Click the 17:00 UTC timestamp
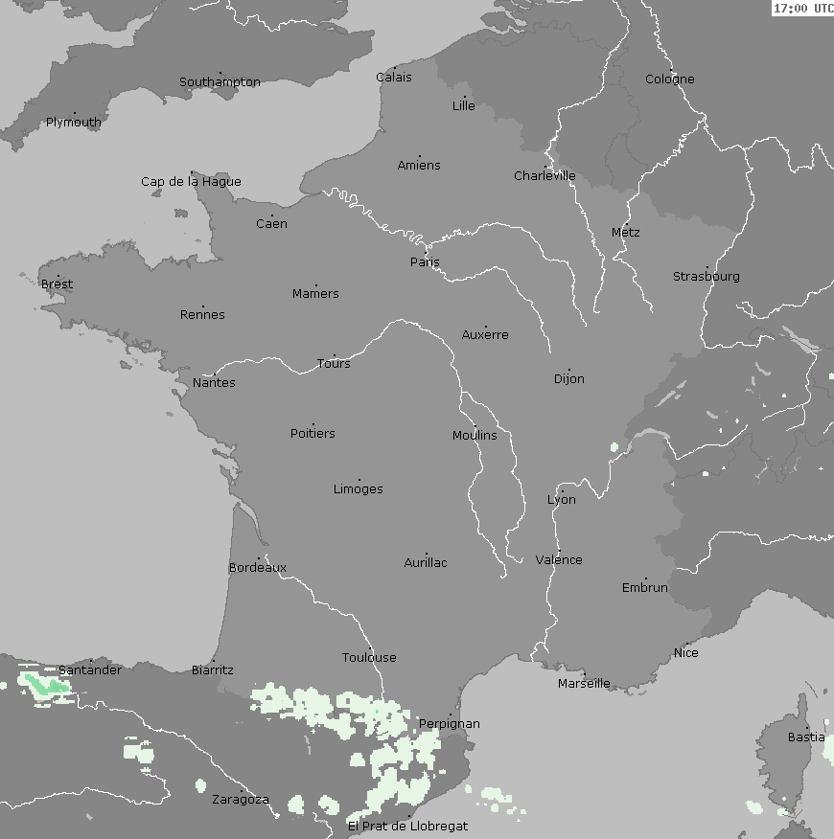The width and height of the screenshot is (834, 839). pyautogui.click(x=802, y=9)
